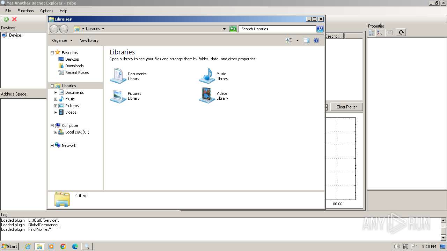Click the Forward arrow in the Libraries window
Viewport: 447px width, 251px height.
(x=64, y=29)
